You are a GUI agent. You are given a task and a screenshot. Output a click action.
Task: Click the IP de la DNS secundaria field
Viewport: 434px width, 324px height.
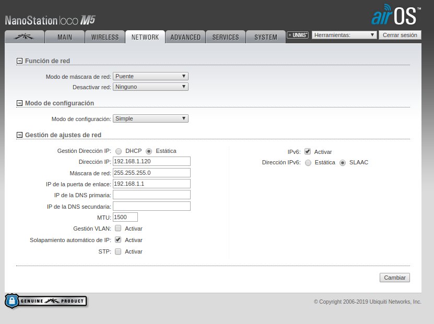(151, 206)
